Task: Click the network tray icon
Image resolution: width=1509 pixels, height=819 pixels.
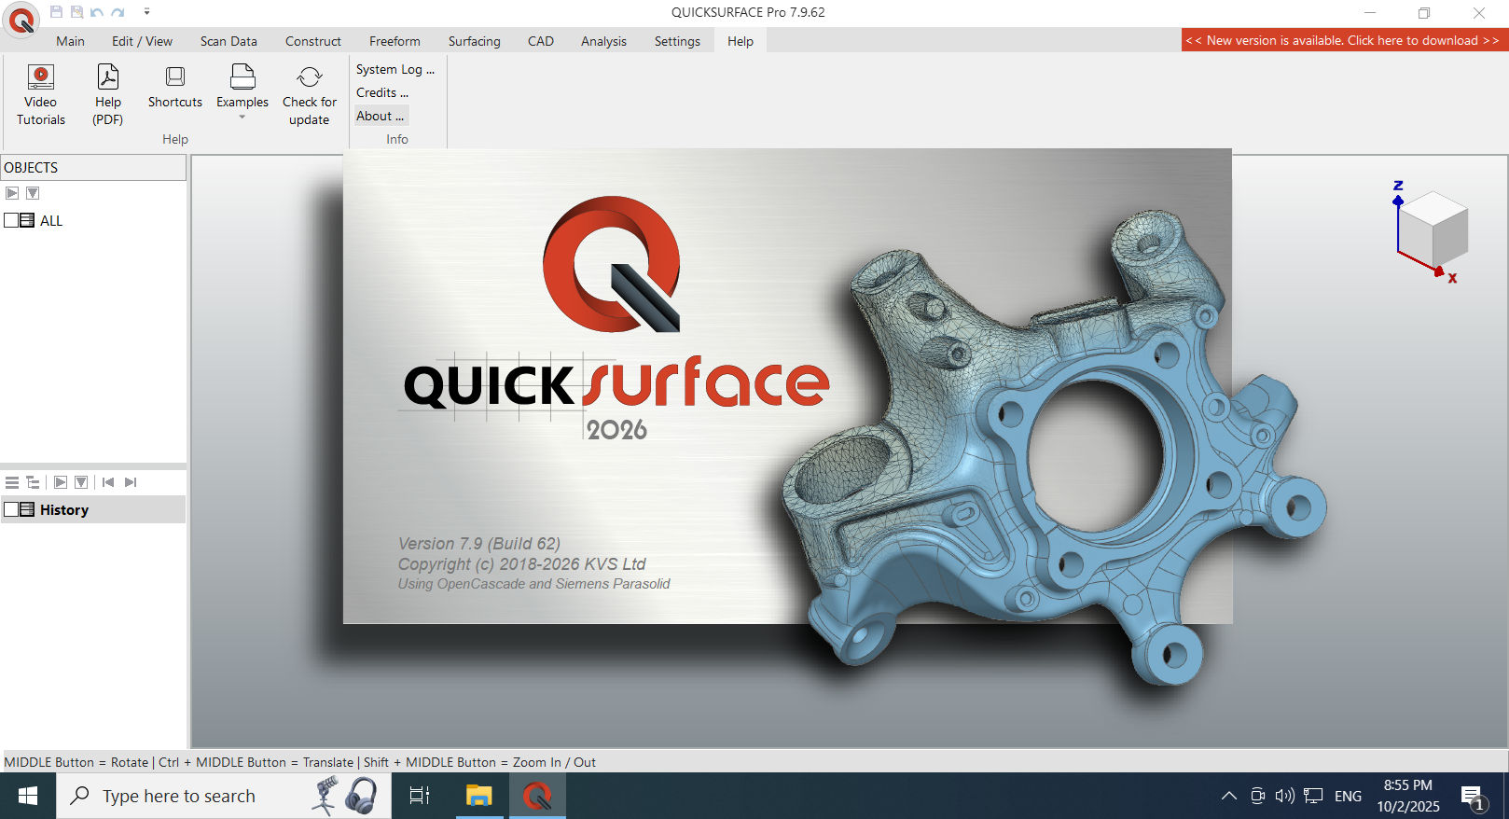Action: tap(1313, 796)
